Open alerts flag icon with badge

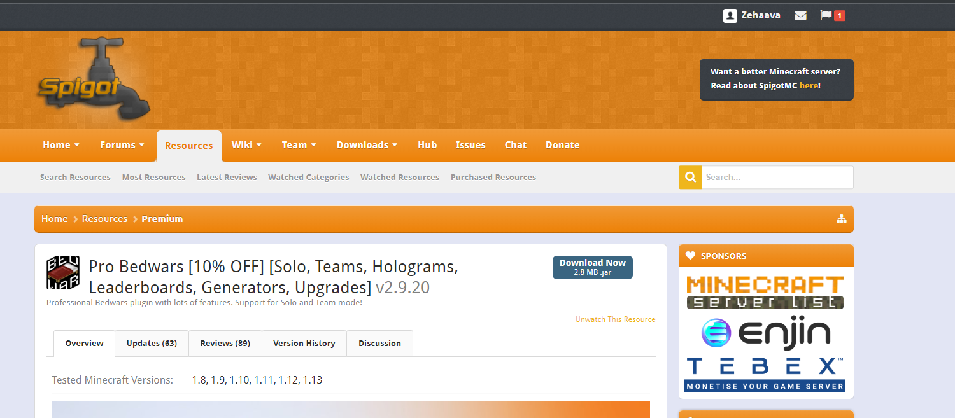(832, 15)
